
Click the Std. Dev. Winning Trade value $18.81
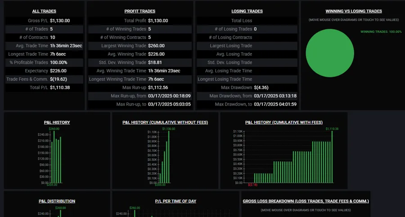tap(155, 62)
